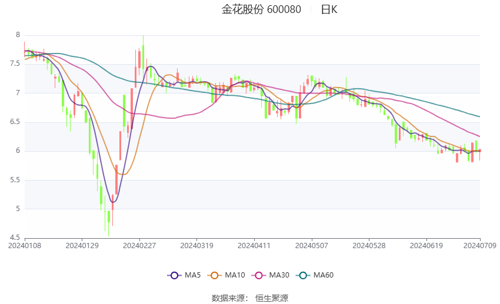Click the x-axis date label 20240129
Screen dimensions: 500x304
pyautogui.click(x=82, y=246)
